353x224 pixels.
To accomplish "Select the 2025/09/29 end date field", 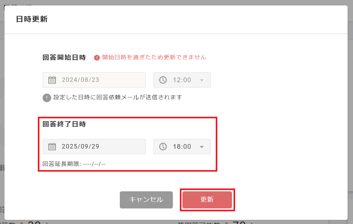I will [94, 147].
